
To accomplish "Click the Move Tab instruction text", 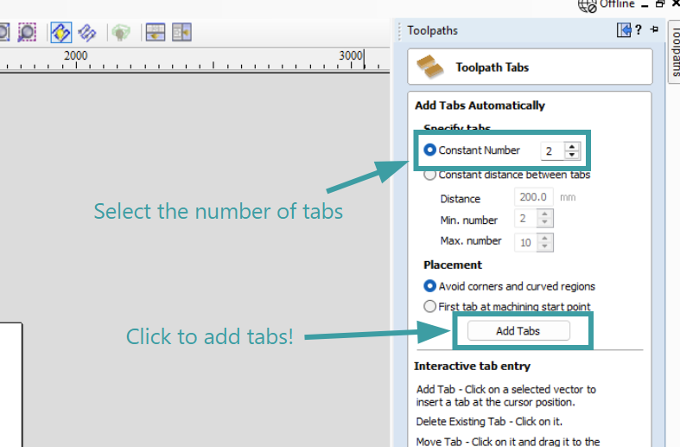I will click(x=508, y=441).
